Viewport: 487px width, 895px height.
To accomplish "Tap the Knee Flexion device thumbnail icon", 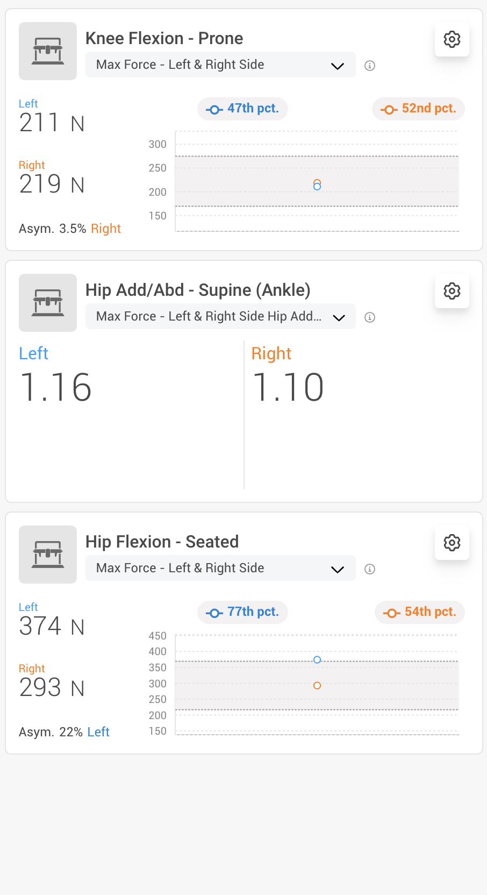I will [x=48, y=51].
